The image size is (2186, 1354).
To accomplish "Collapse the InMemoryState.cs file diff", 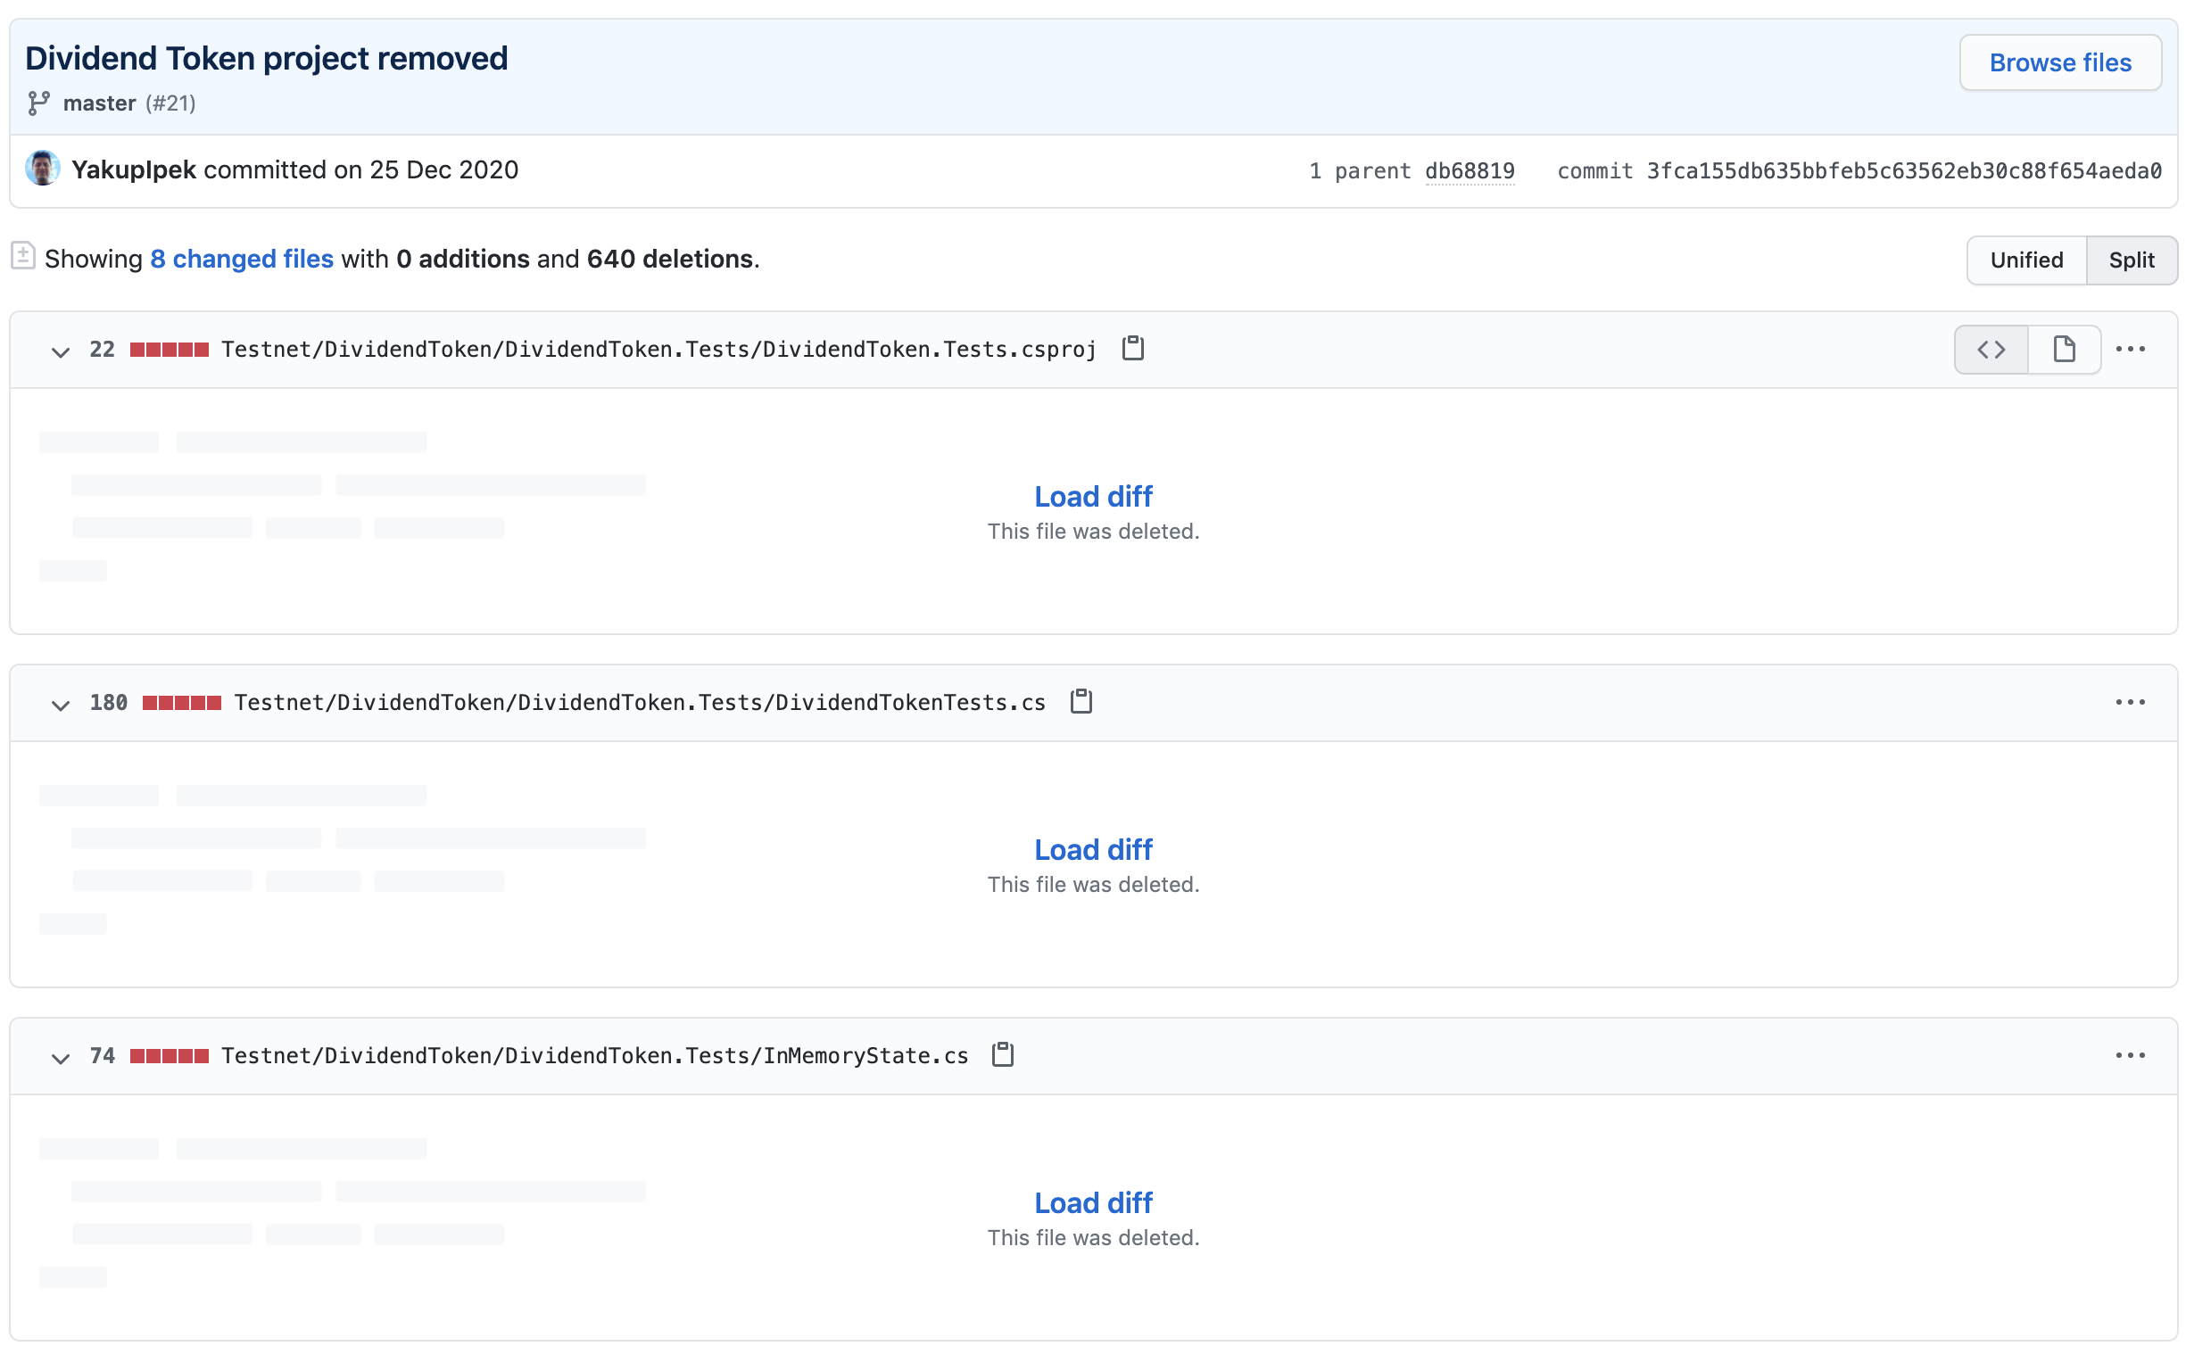I will (60, 1057).
